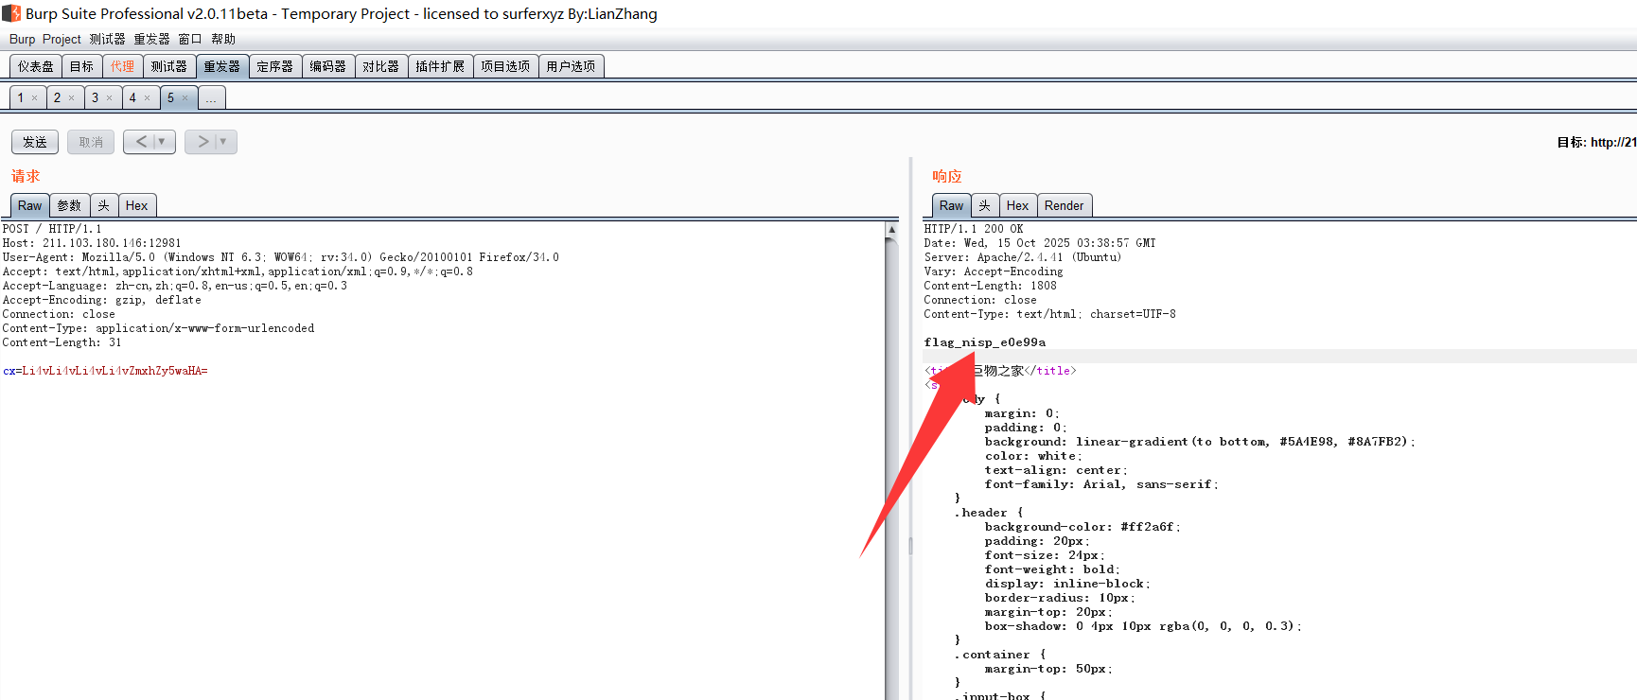
Task: Add a new repeater tab with the ... button
Action: pyautogui.click(x=211, y=97)
